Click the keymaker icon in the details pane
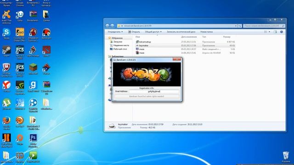Screen dimensions: 294x165 click(x=112, y=126)
